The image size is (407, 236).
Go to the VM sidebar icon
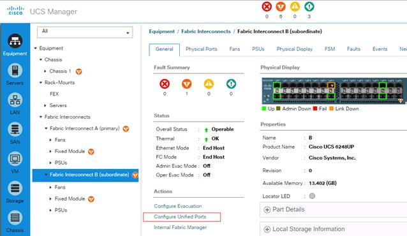click(15, 163)
